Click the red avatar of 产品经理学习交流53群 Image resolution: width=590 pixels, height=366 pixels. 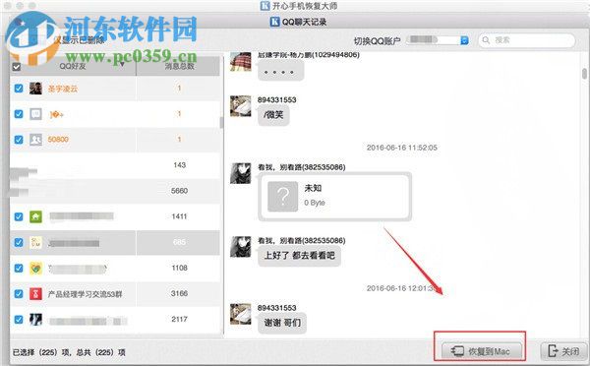(x=35, y=294)
